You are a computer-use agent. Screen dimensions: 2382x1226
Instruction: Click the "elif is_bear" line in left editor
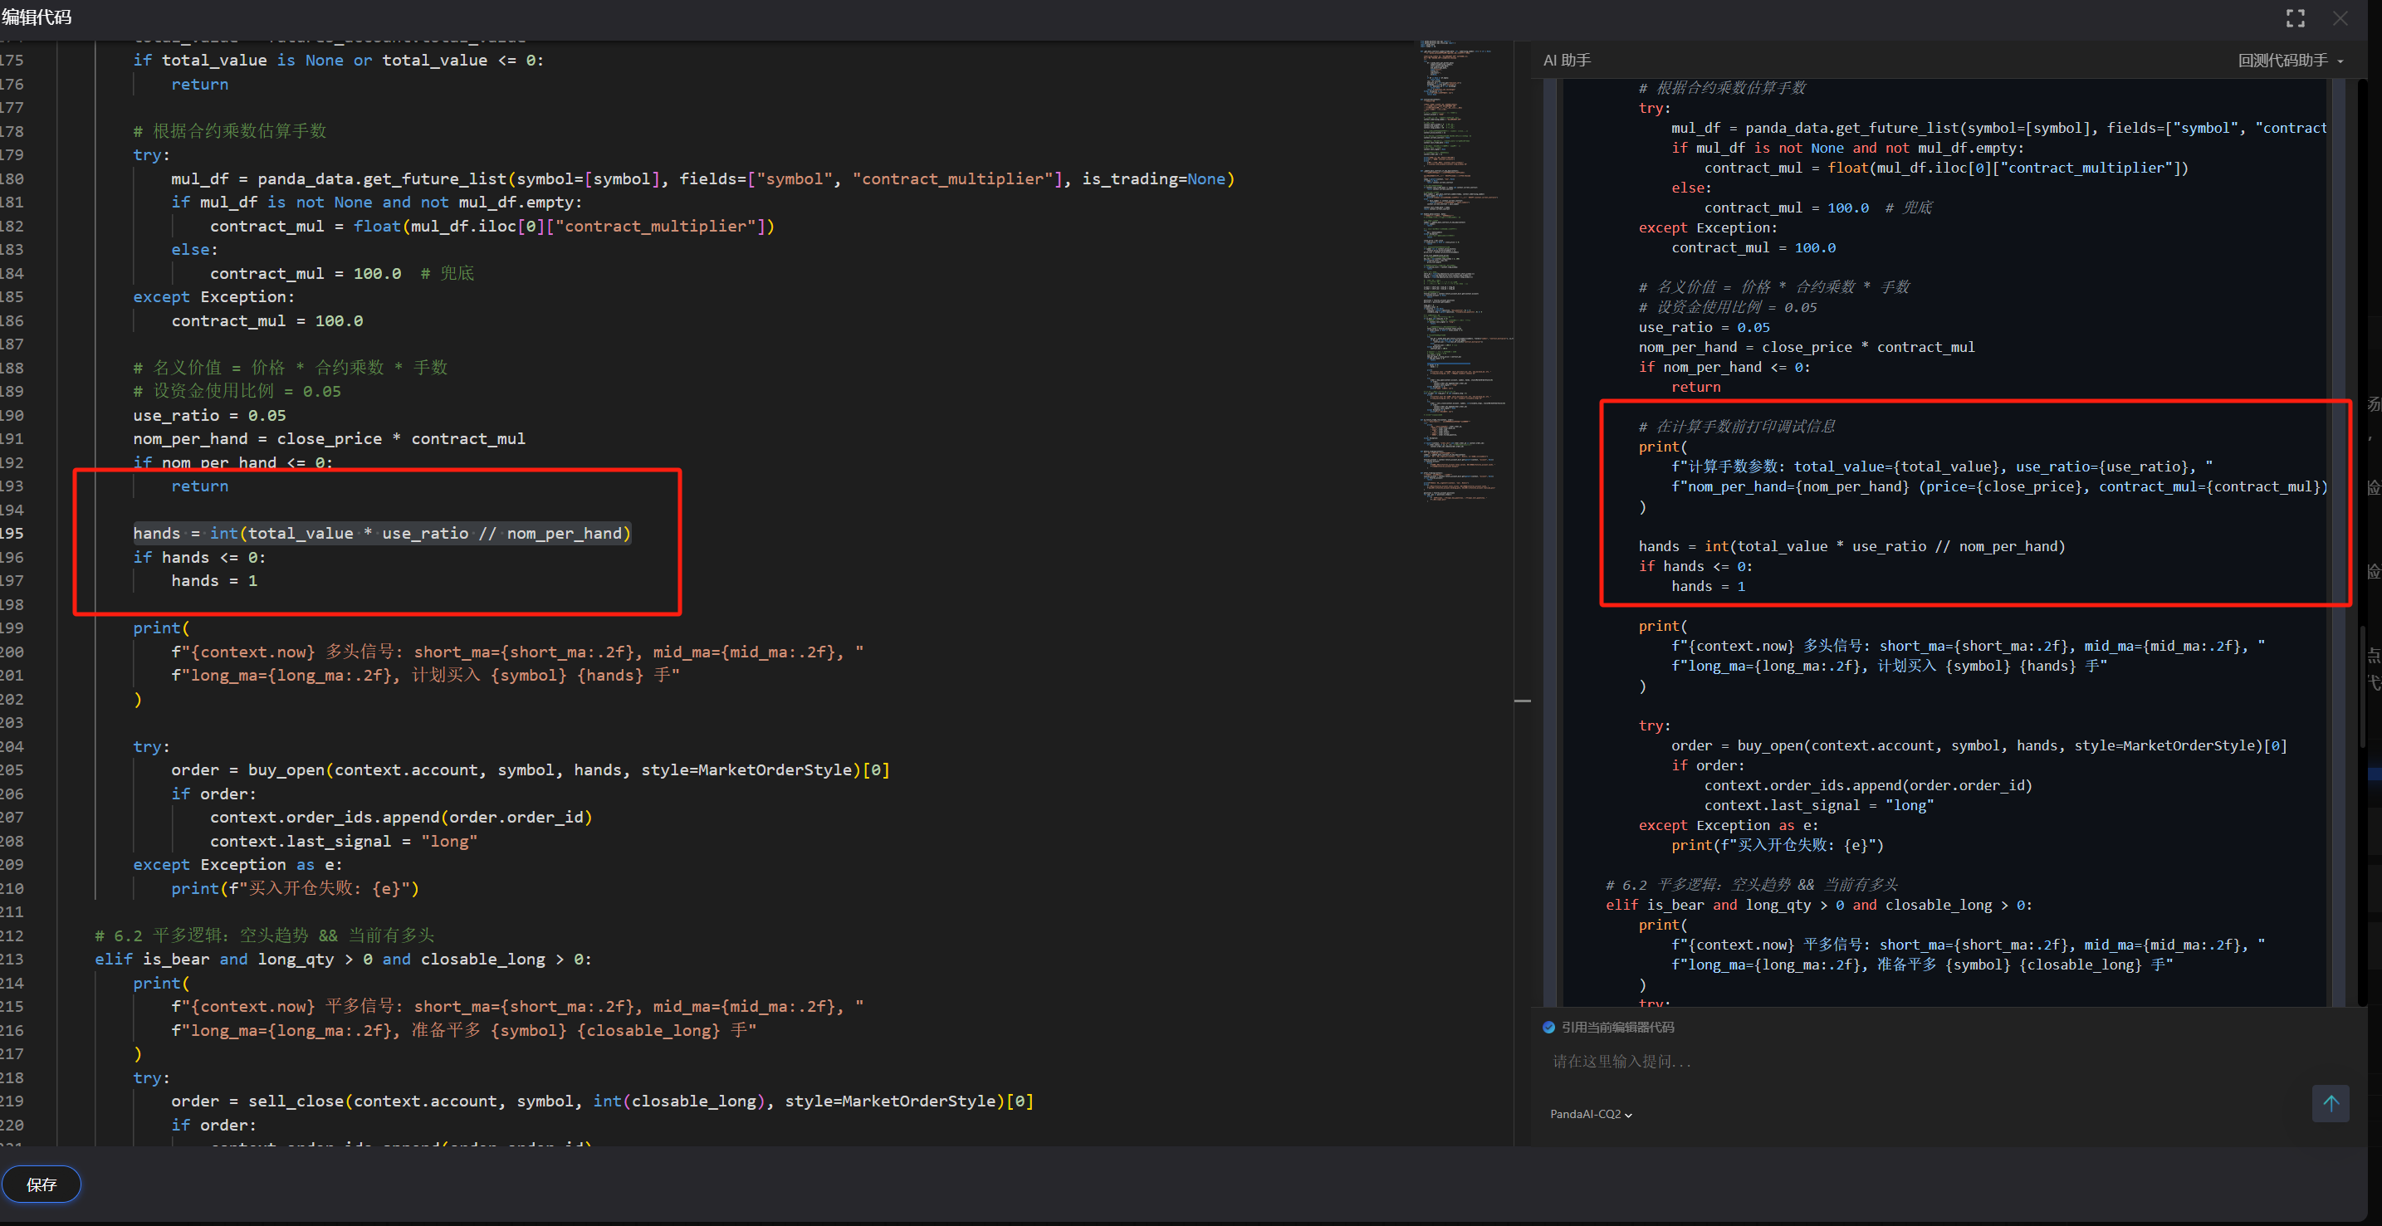tap(343, 959)
